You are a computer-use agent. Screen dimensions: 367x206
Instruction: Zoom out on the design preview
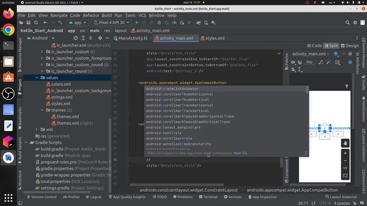pyautogui.click(x=345, y=161)
